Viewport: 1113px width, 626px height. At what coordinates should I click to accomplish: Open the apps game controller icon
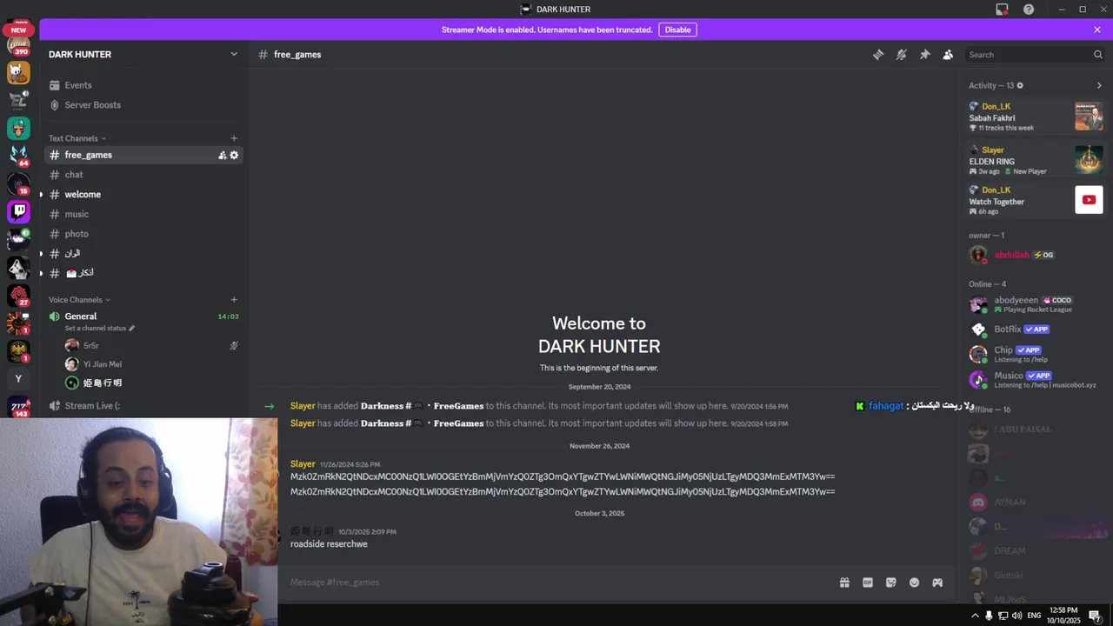937,583
